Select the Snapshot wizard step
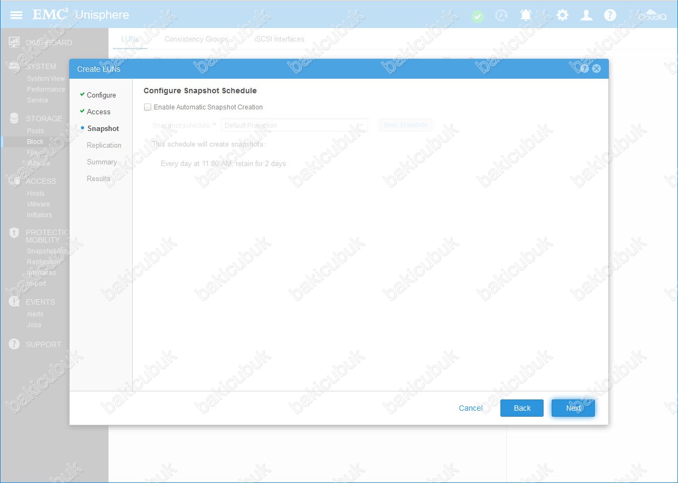 (x=103, y=128)
